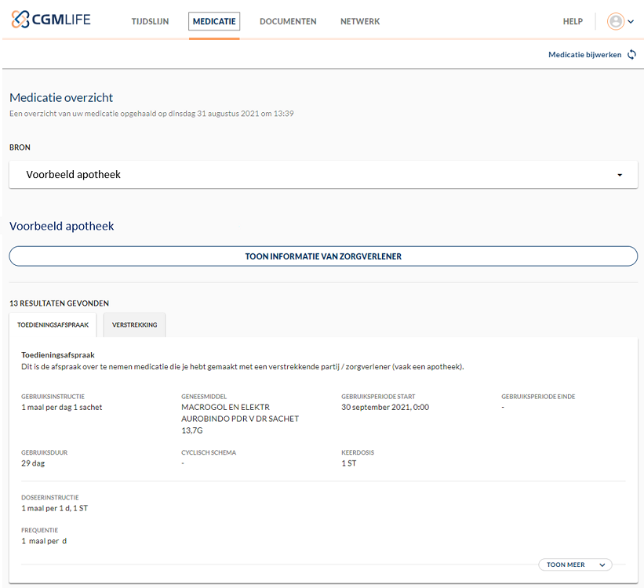Open the user profile avatar icon
This screenshot has height=588, width=644.
pos(616,21)
